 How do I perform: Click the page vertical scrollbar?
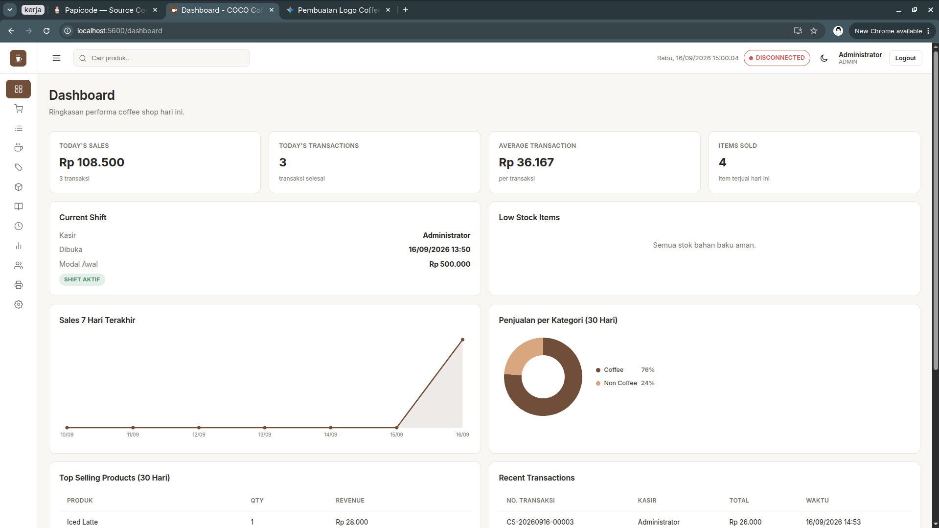(935, 210)
